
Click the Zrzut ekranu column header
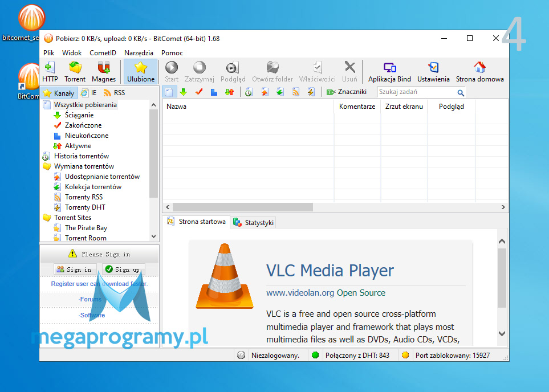404,107
